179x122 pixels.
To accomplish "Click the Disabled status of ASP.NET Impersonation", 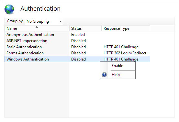I will coord(78,41).
